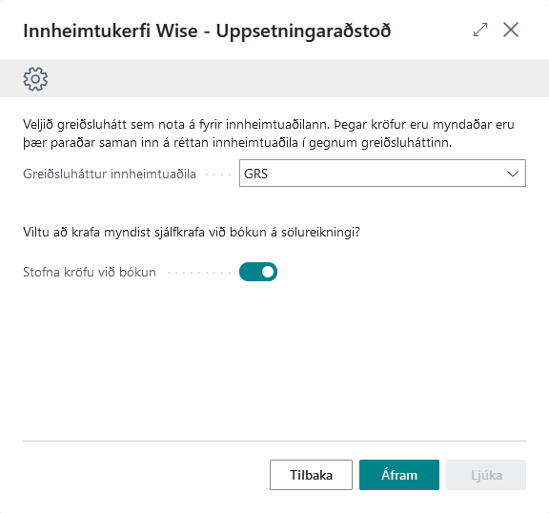Open the Greiðsluháttur innheimtuaðila dropdown arrow
Image resolution: width=549 pixels, height=513 pixels.
[513, 174]
